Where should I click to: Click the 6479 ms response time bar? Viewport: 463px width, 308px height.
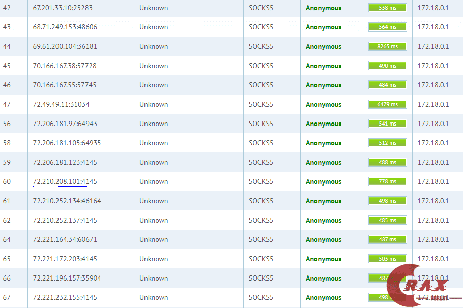point(388,104)
